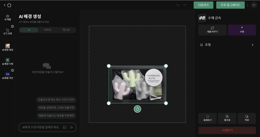This screenshot has width=260, height=137.
Task: Switch to the AI tab
Action: (29, 30)
